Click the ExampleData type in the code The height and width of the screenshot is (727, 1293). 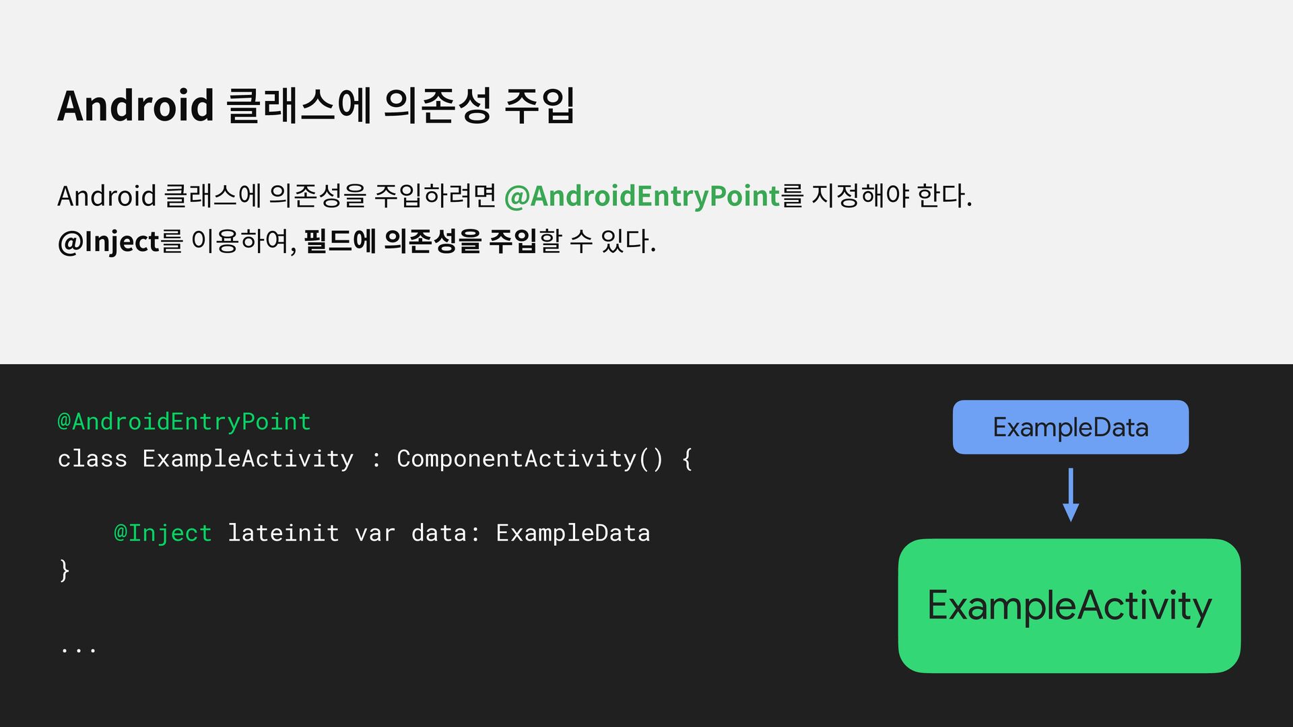click(573, 533)
